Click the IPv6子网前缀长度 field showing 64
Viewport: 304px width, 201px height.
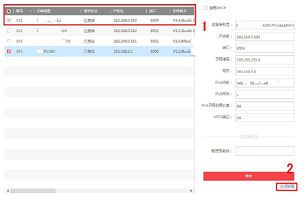click(x=265, y=106)
